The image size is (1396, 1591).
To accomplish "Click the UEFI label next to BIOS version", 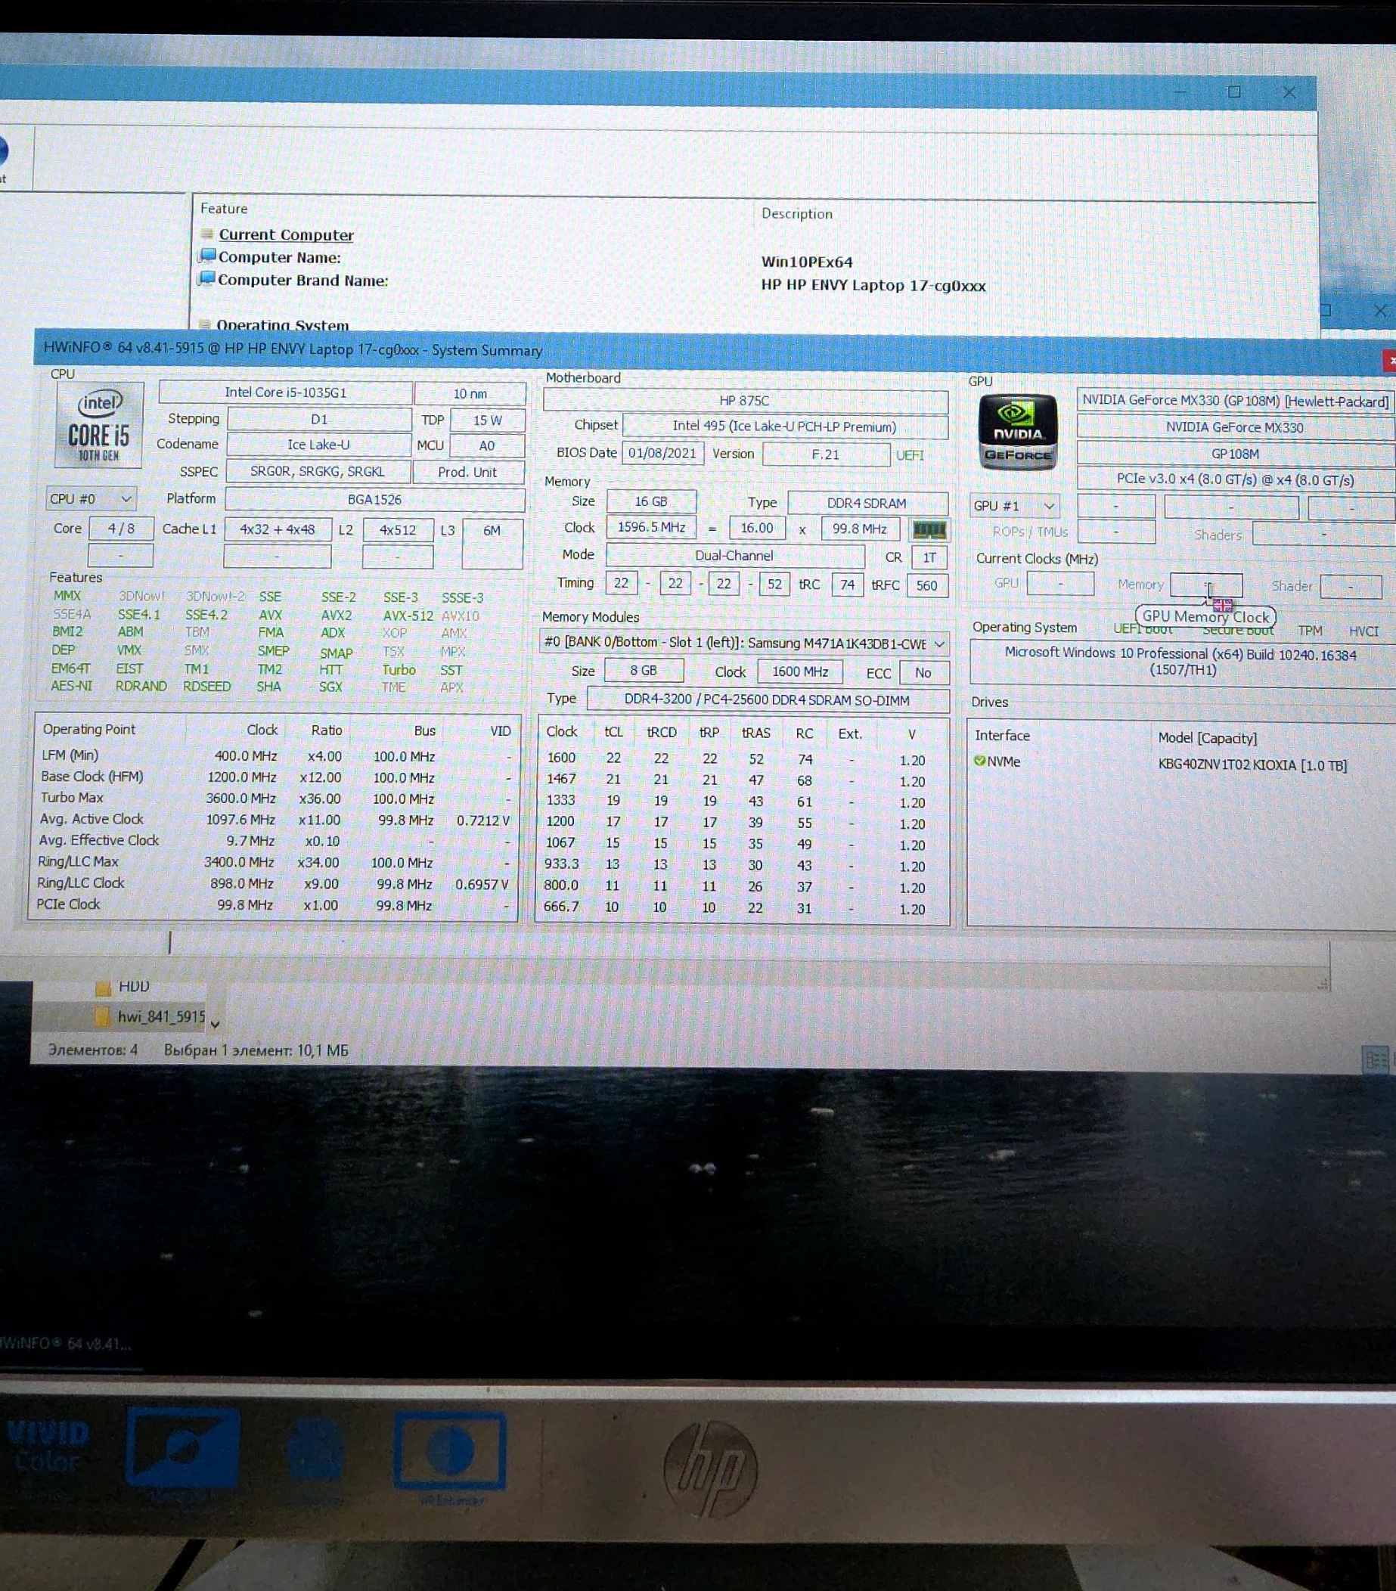I will click(911, 454).
